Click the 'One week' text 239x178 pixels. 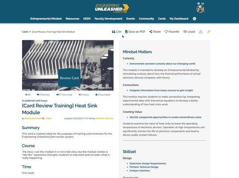tap(28, 173)
